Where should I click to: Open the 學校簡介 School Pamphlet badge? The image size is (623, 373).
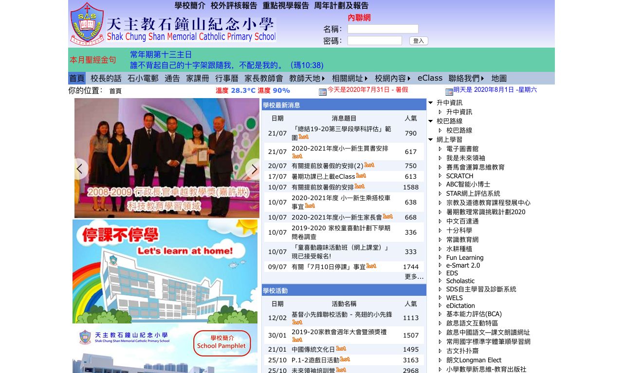(222, 343)
